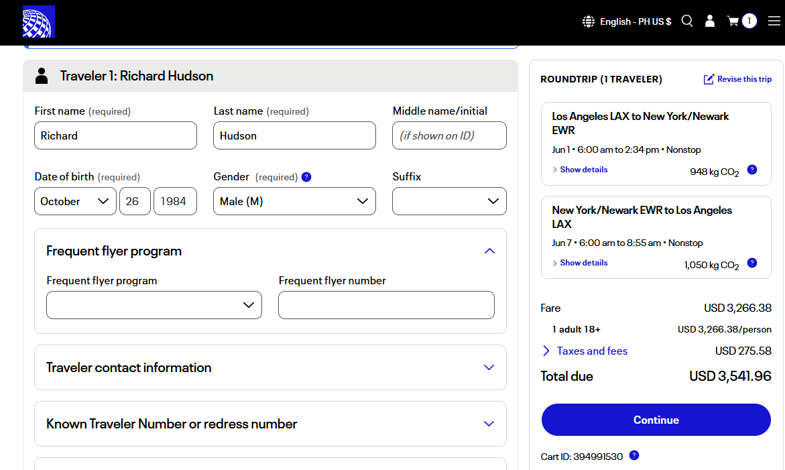Open the hamburger menu
Image resolution: width=785 pixels, height=470 pixels.
[774, 21]
